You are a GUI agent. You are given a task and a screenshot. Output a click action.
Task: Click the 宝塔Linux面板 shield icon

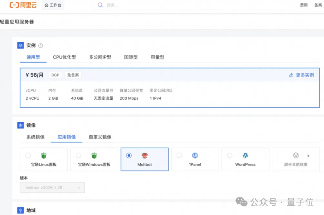click(43, 156)
